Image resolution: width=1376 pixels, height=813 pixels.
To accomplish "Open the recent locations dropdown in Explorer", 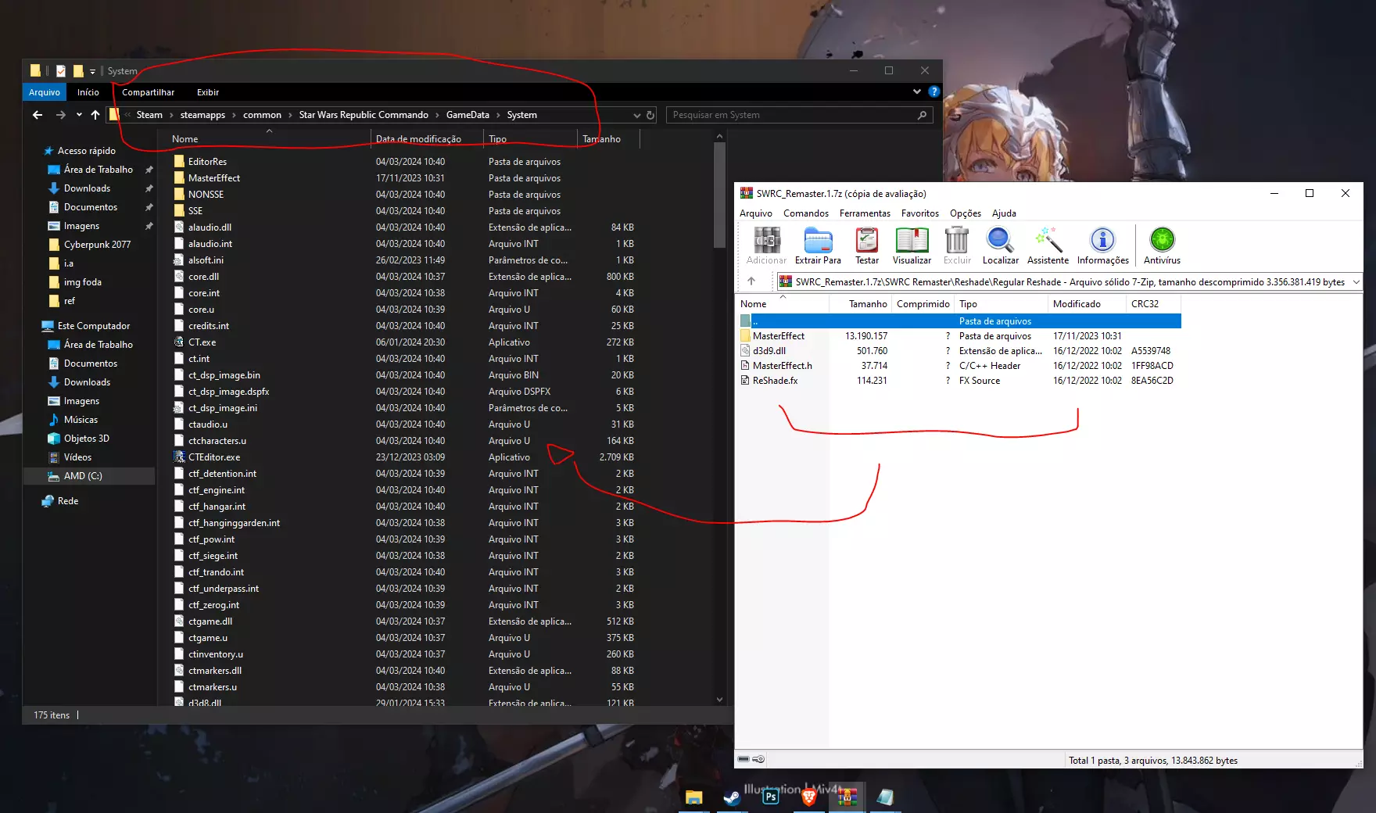I will point(79,115).
